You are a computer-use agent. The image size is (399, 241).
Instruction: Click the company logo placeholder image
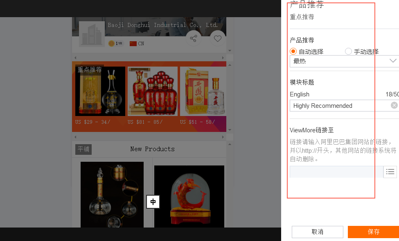pyautogui.click(x=92, y=34)
